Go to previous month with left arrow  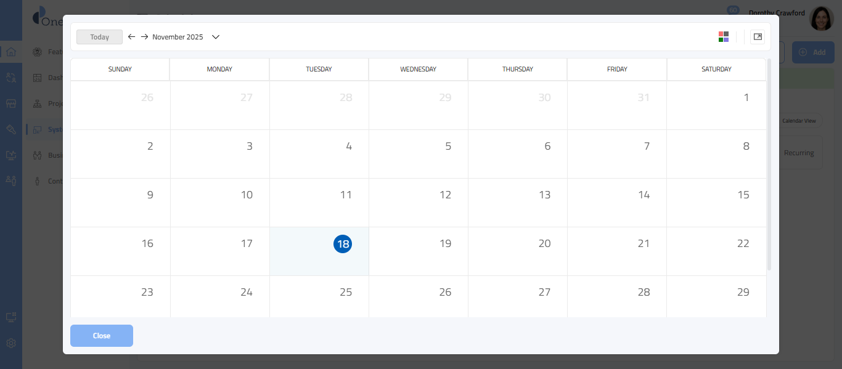(131, 37)
